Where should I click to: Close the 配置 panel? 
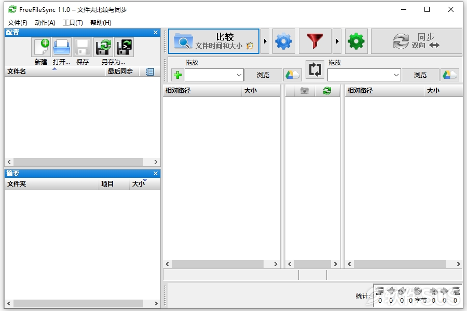156,33
